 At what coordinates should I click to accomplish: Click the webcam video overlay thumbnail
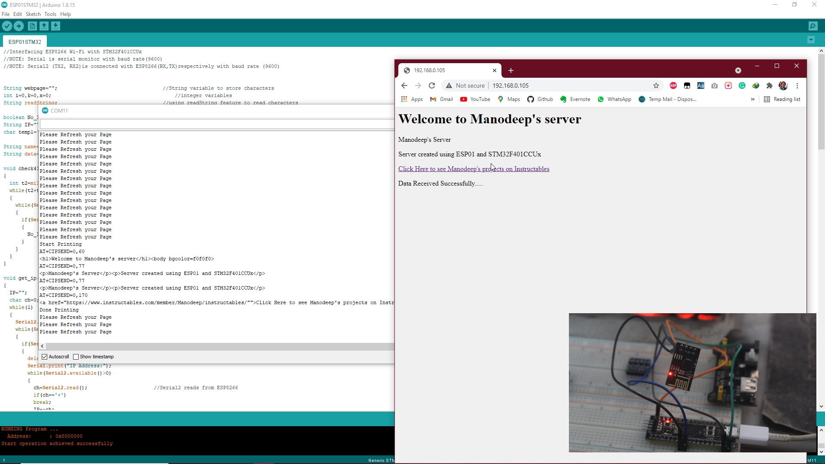point(692,382)
